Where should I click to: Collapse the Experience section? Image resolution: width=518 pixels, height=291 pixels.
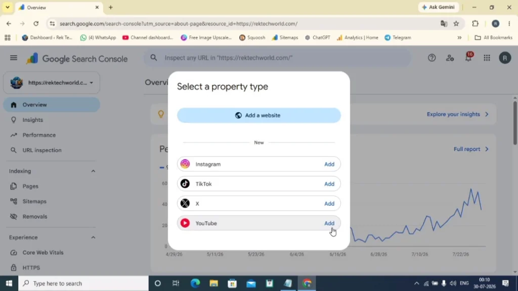93,237
